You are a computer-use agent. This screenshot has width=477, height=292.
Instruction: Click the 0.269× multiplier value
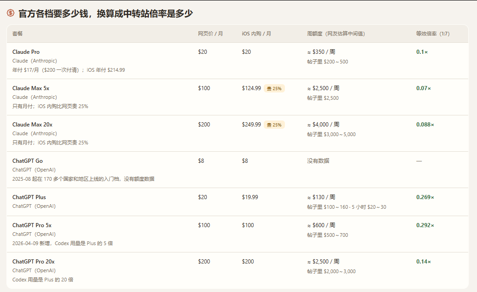tap(425, 197)
